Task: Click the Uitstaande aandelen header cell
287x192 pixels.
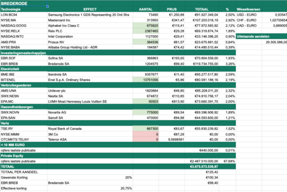Action: pyautogui.click(x=262, y=36)
